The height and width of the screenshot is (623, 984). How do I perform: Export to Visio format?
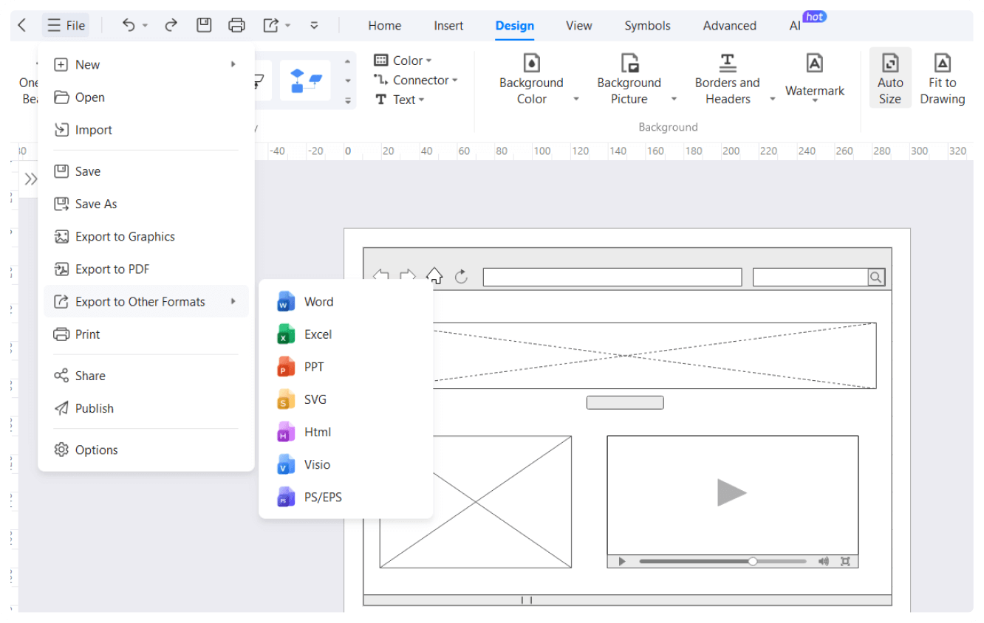pos(346,464)
